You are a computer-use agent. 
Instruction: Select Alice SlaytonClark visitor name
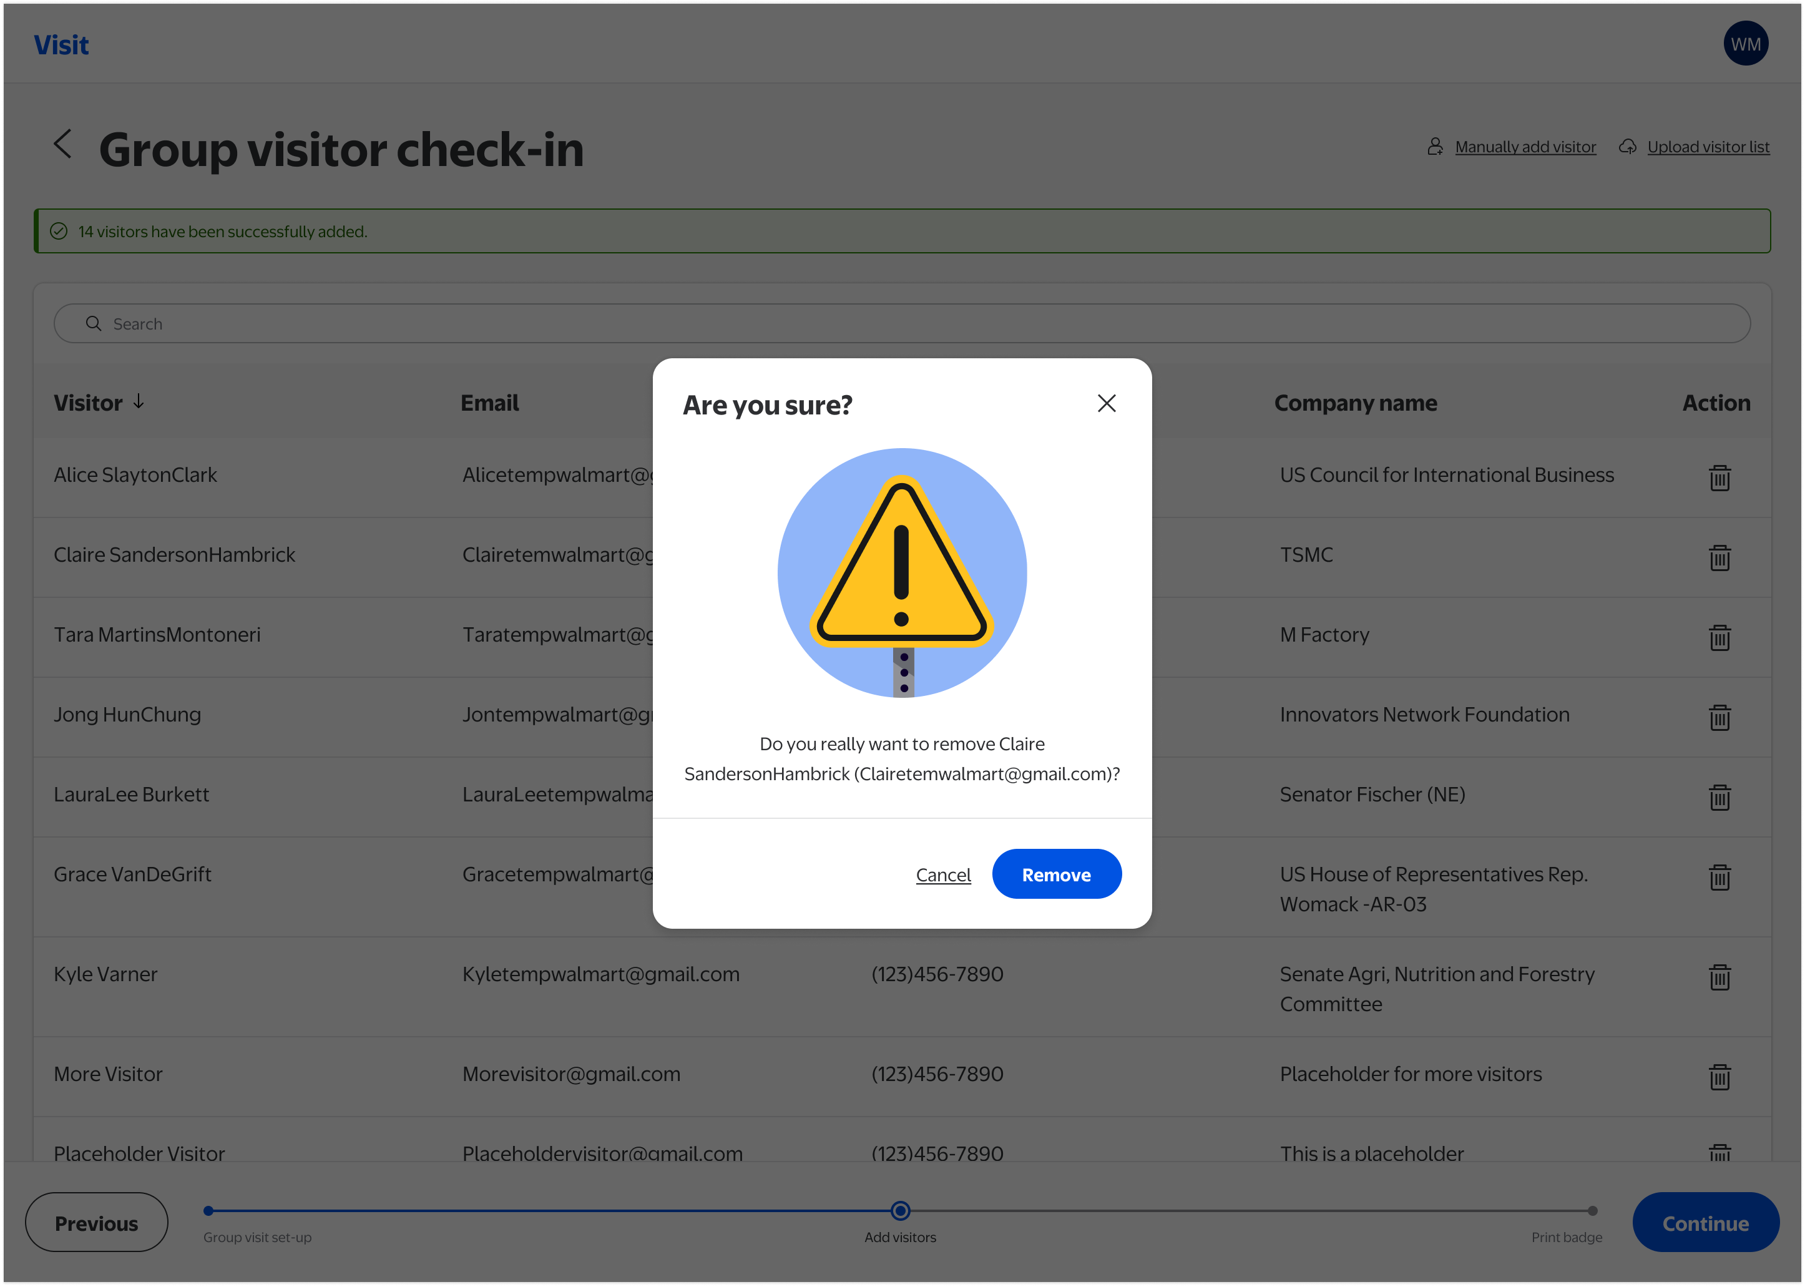point(135,475)
